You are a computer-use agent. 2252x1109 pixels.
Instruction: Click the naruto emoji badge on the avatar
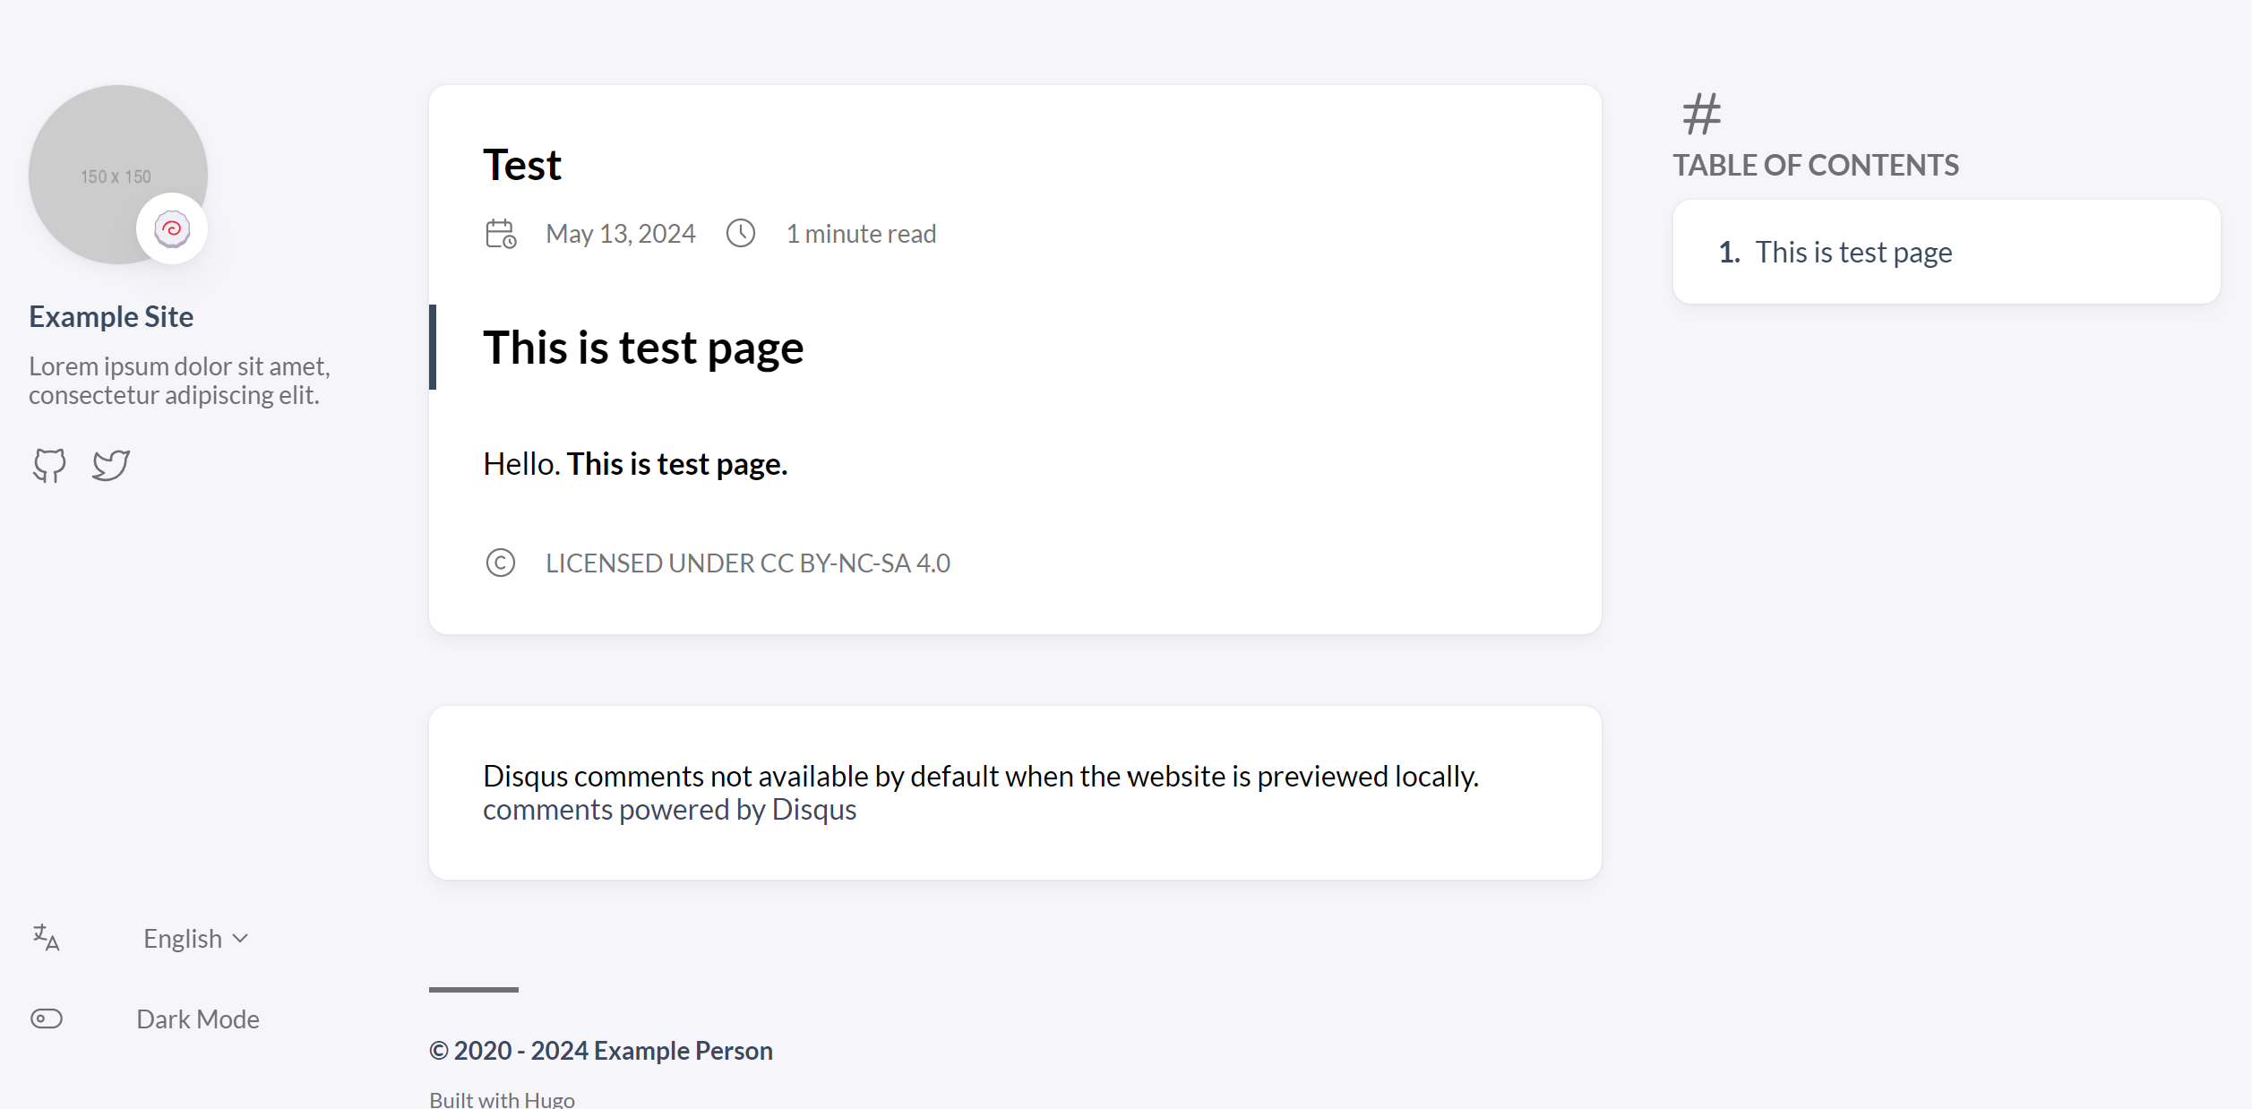pyautogui.click(x=171, y=228)
